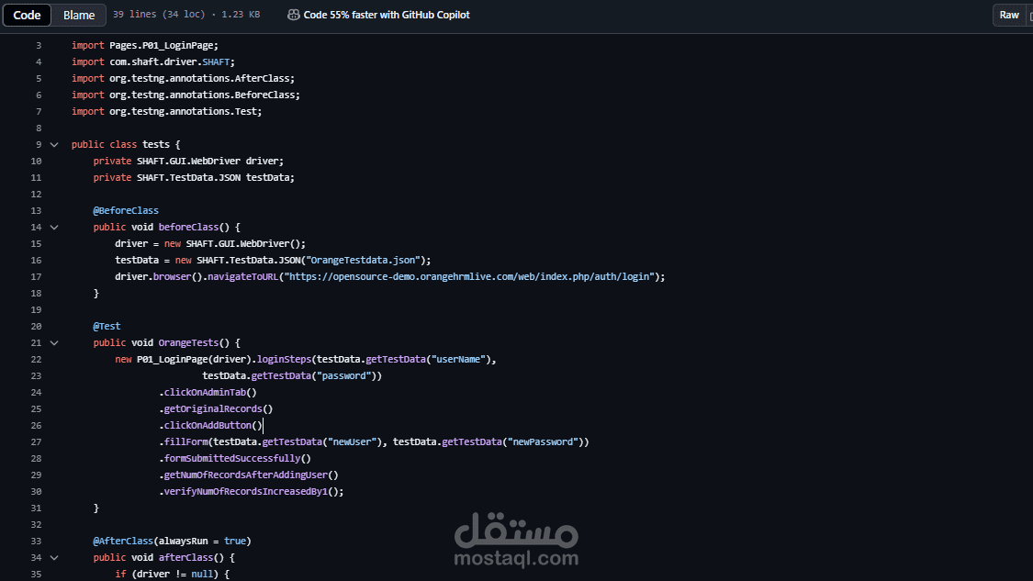Switch to the Blame view tab
This screenshot has height=581, width=1033.
point(78,15)
